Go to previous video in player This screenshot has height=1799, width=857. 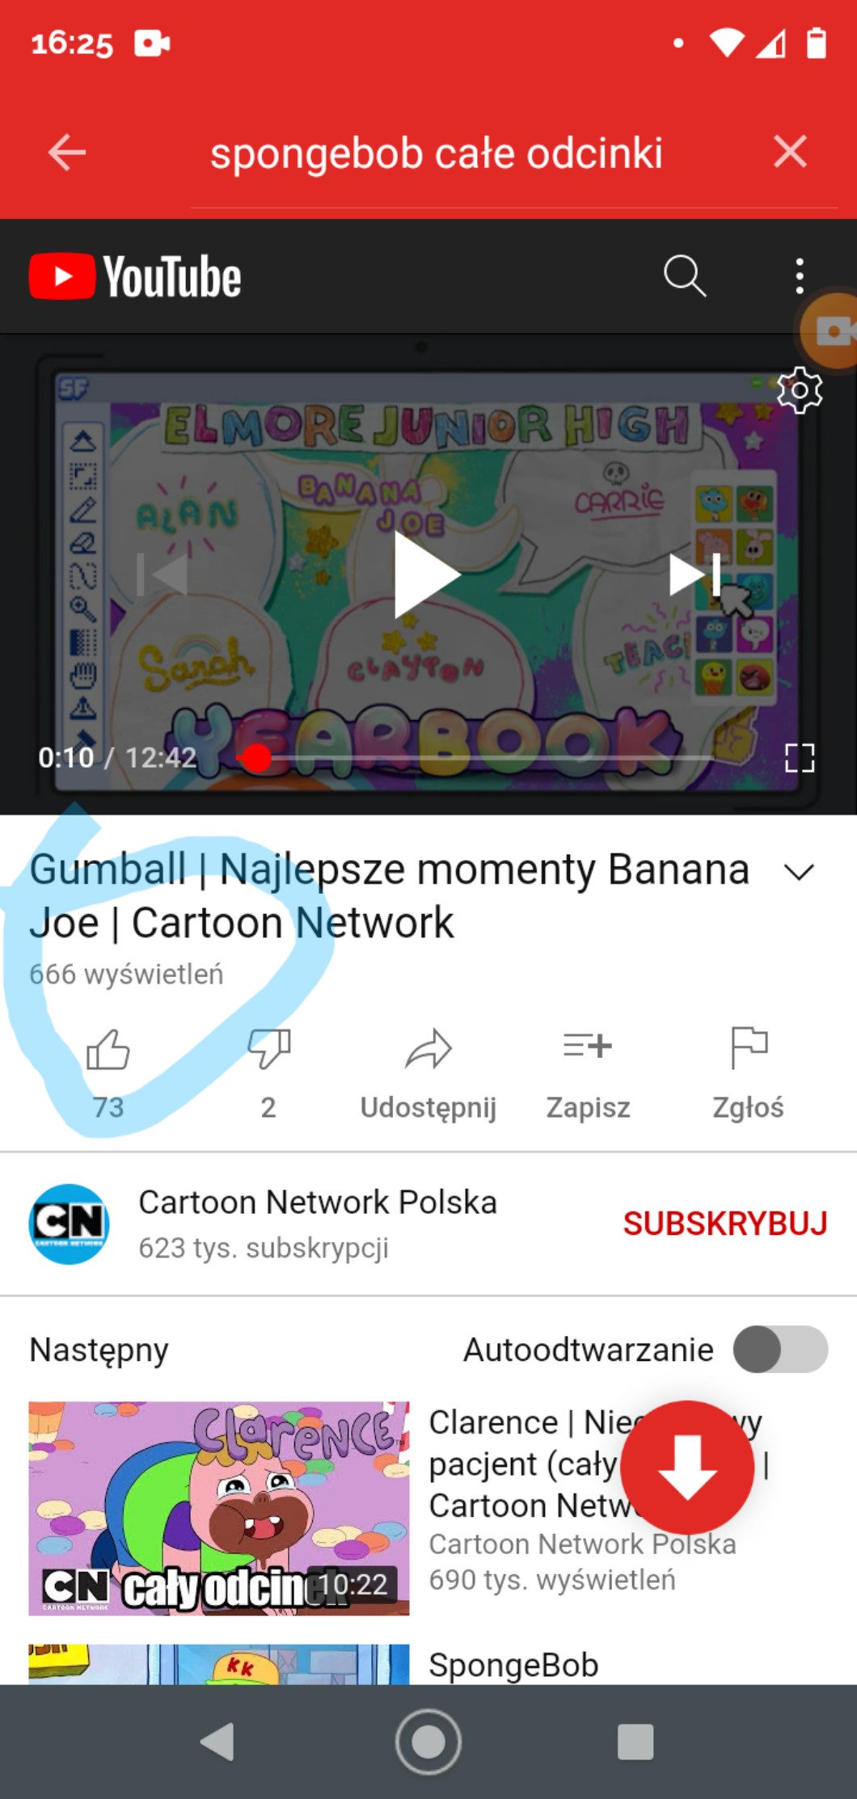[x=162, y=575]
